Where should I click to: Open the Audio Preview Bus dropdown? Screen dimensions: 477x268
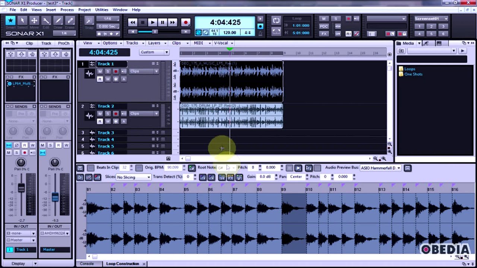(x=380, y=168)
